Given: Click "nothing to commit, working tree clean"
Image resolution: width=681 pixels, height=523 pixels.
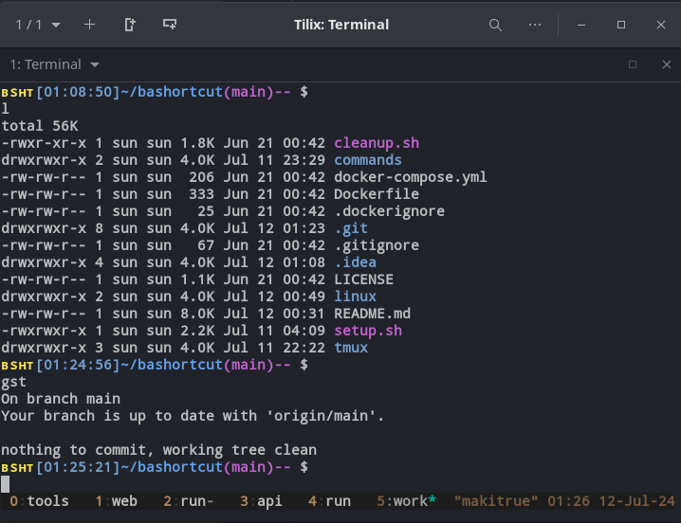Looking at the screenshot, I should coord(158,450).
